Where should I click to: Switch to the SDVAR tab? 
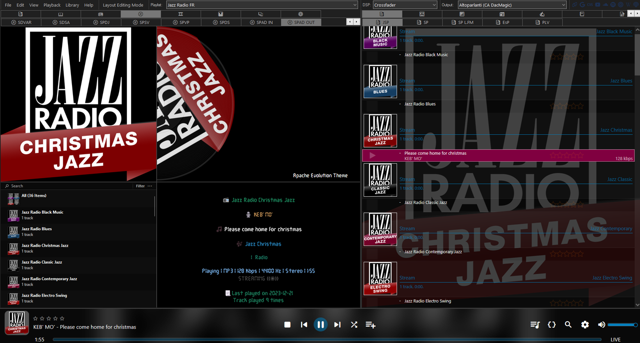pyautogui.click(x=20, y=22)
